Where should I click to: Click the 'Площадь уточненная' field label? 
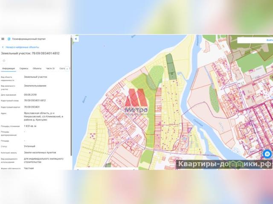pyautogui.click(x=10, y=126)
